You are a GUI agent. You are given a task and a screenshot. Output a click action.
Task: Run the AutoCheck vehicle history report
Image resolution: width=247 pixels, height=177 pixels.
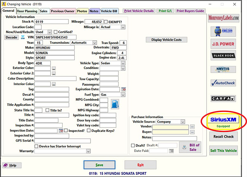[x=223, y=83]
